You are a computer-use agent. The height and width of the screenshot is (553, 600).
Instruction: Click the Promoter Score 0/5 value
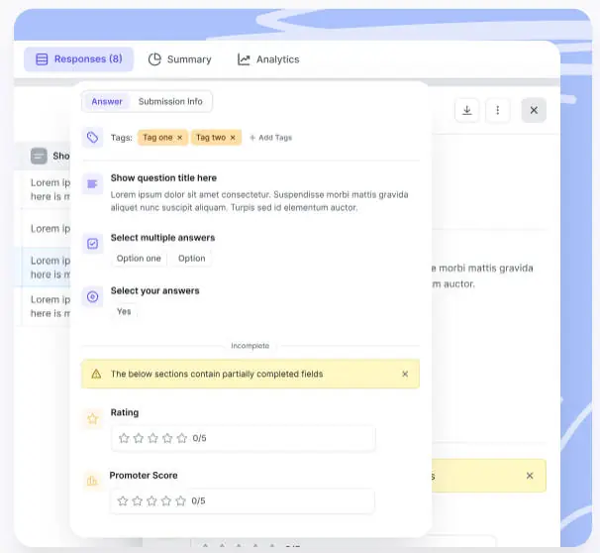point(198,500)
